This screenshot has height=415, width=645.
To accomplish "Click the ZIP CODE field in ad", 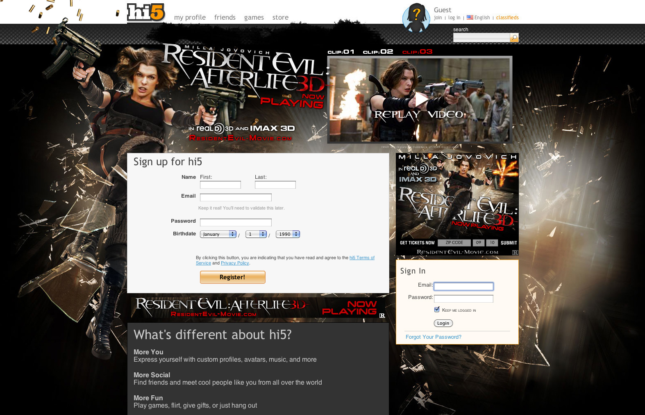I will tap(454, 243).
